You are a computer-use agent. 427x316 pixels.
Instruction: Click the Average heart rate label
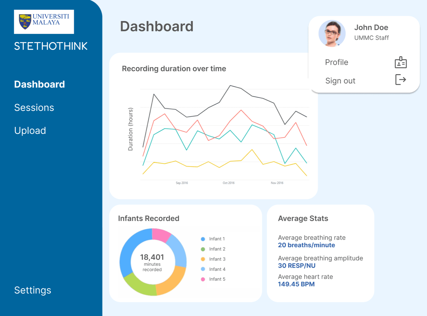coord(305,277)
